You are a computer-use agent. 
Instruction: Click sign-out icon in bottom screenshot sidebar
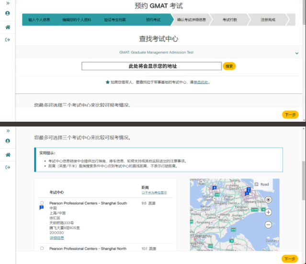pos(8,167)
